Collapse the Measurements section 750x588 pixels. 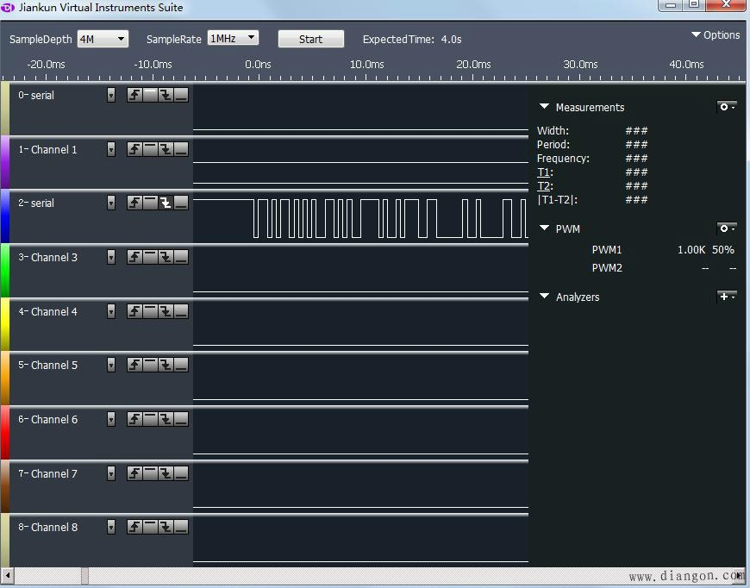(x=544, y=107)
